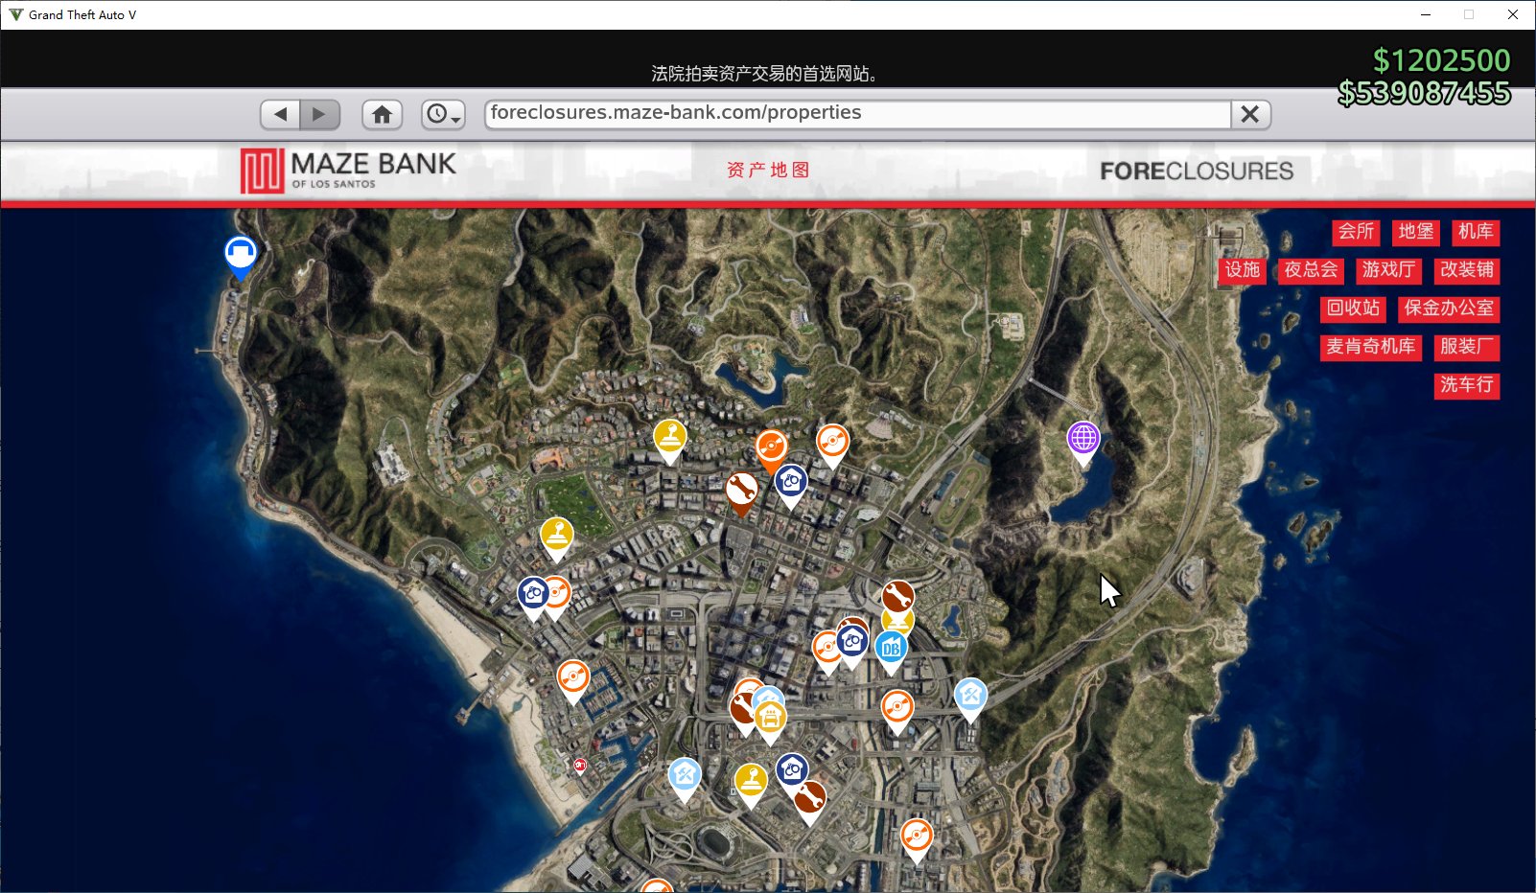Viewport: 1536px width, 893px height.
Task: Click the Maze Bank of Los Santos logo
Action: click(x=348, y=171)
